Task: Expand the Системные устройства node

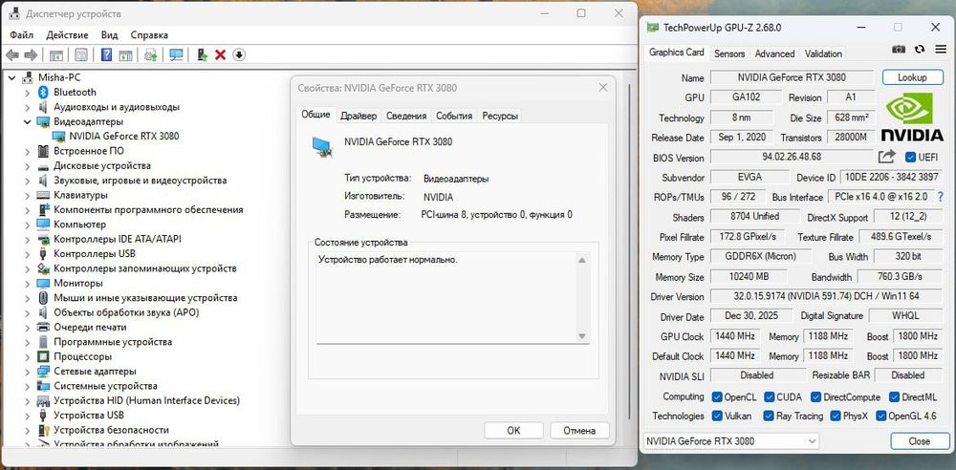Action: tap(27, 386)
